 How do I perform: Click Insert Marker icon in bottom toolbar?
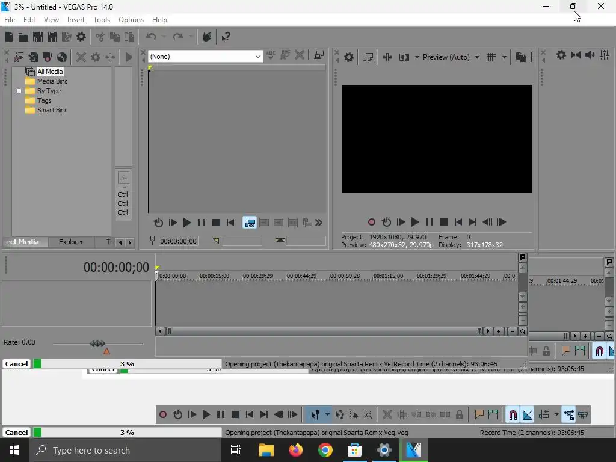click(x=479, y=414)
